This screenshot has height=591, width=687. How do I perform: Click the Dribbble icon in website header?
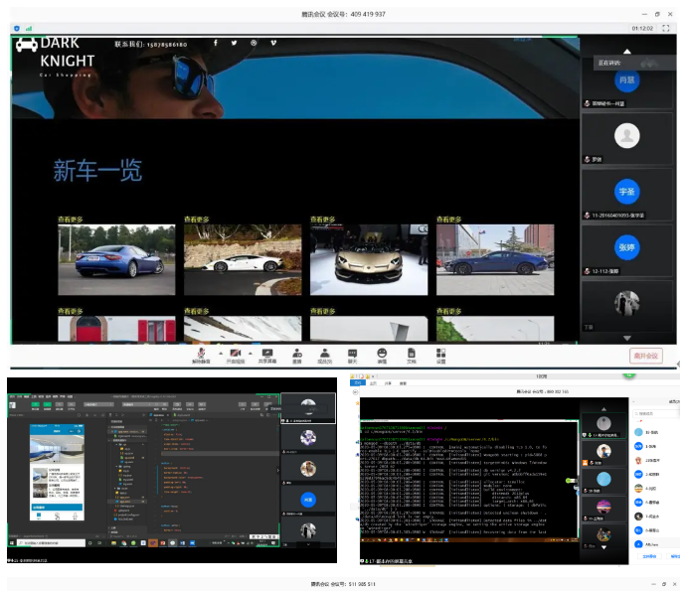click(254, 43)
